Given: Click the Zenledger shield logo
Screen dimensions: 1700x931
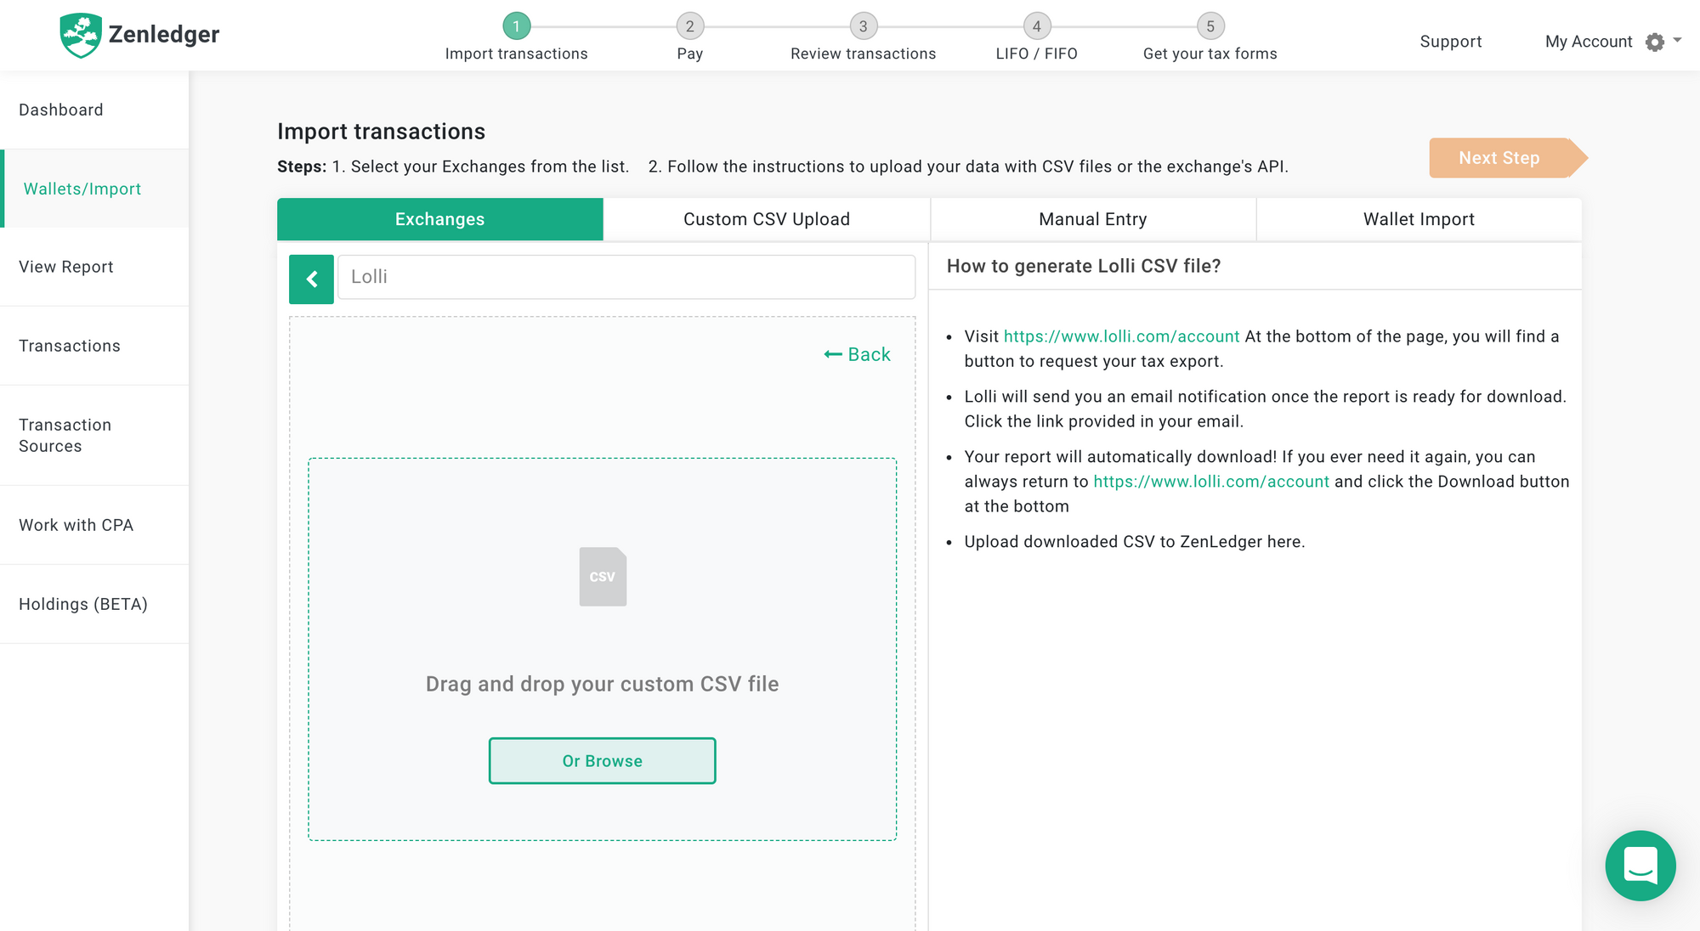Looking at the screenshot, I should click(x=81, y=36).
